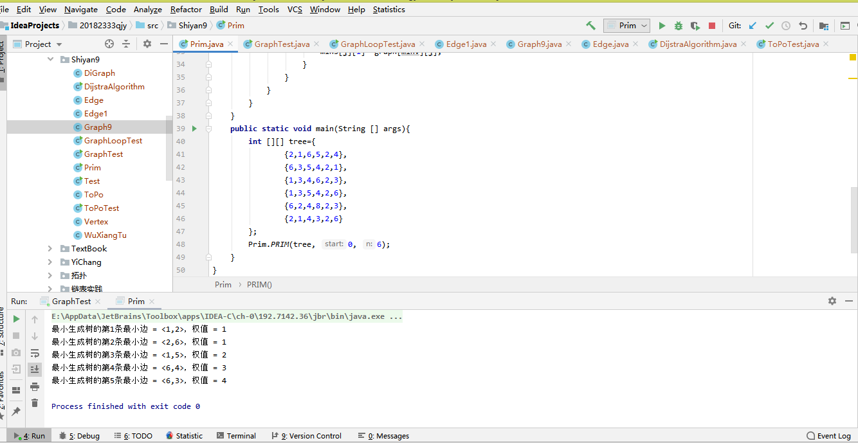
Task: Print console output using the printer icon
Action: click(35, 386)
